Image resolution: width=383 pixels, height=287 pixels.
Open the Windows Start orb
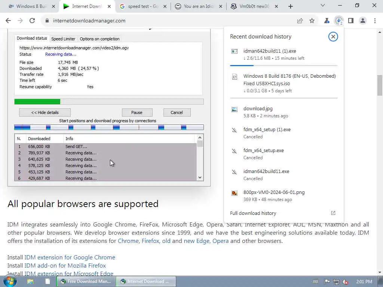[x=10, y=281]
